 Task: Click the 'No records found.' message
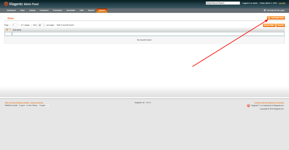pos(144,40)
